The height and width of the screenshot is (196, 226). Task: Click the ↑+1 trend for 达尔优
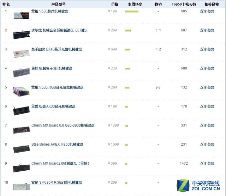coord(158,30)
